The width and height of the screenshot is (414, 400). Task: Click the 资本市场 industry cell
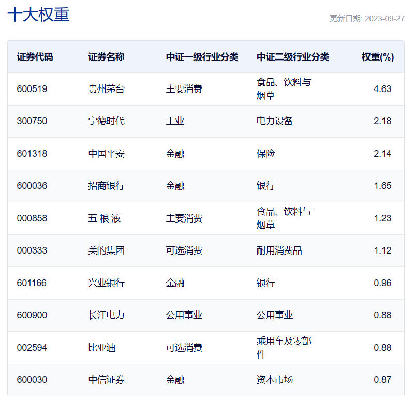tap(275, 380)
